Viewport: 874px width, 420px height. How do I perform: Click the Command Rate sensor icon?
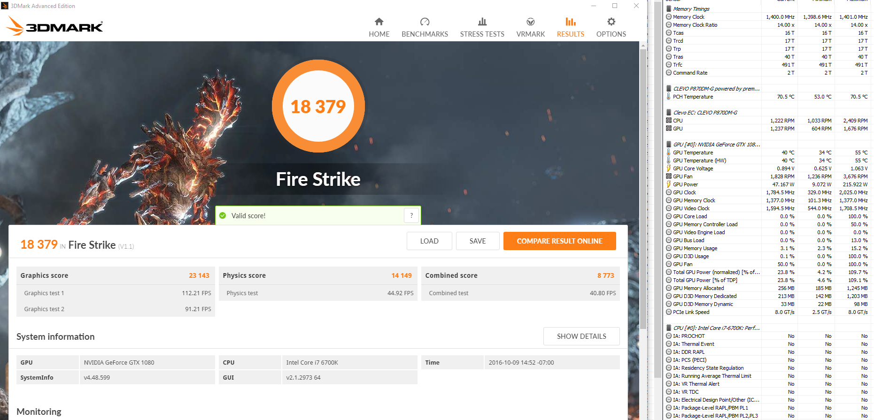(669, 73)
